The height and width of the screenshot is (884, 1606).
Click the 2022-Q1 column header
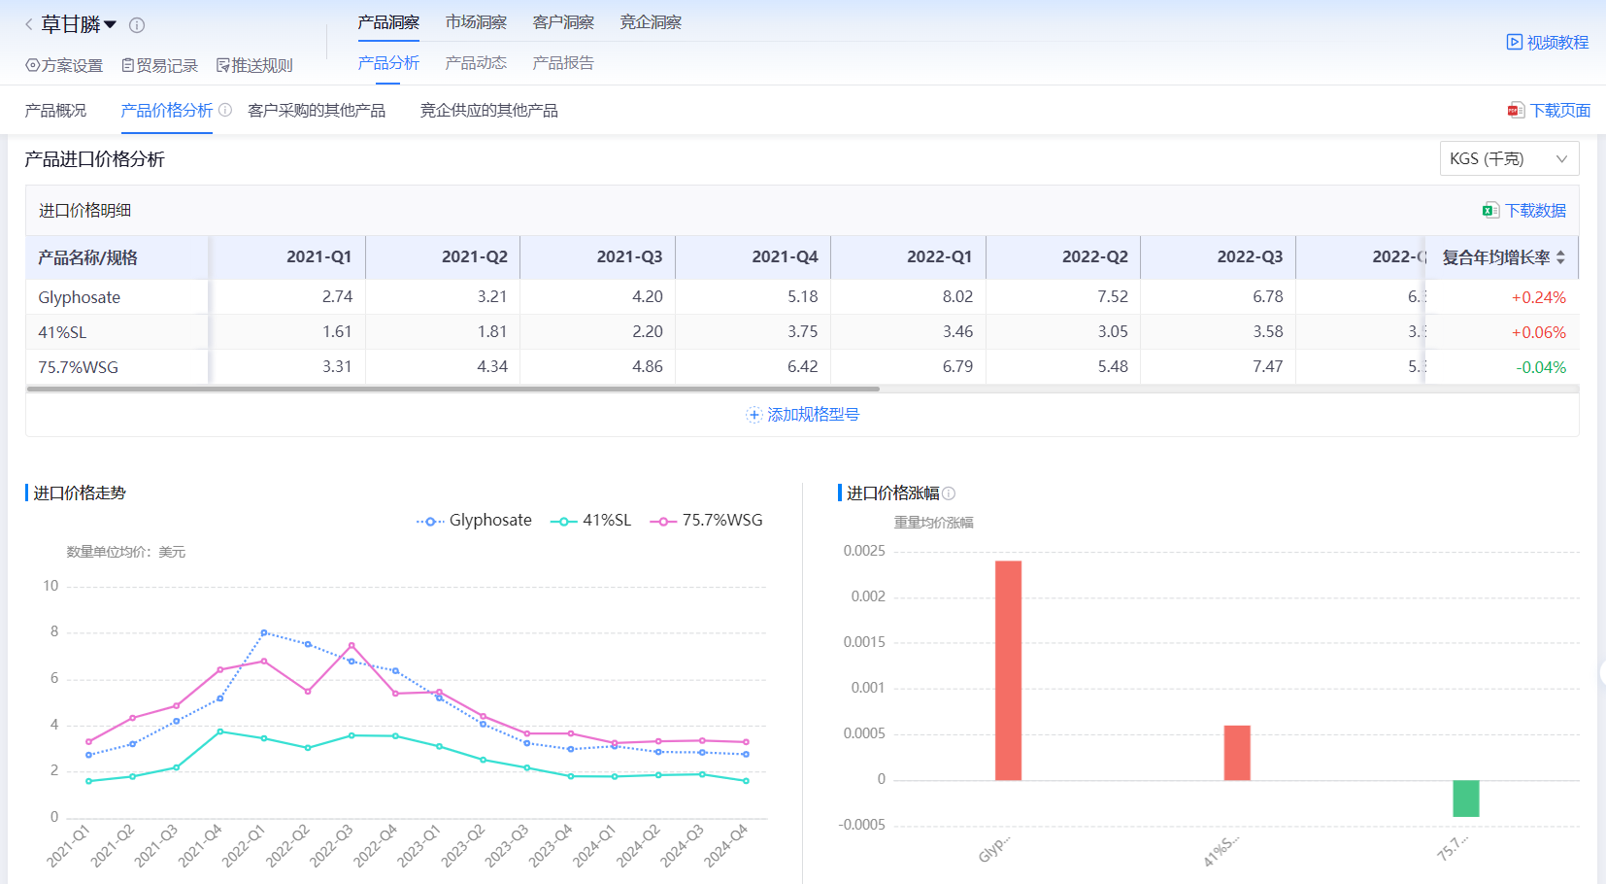908,257
